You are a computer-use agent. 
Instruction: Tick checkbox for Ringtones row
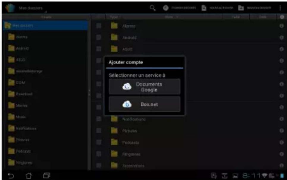coord(99,154)
